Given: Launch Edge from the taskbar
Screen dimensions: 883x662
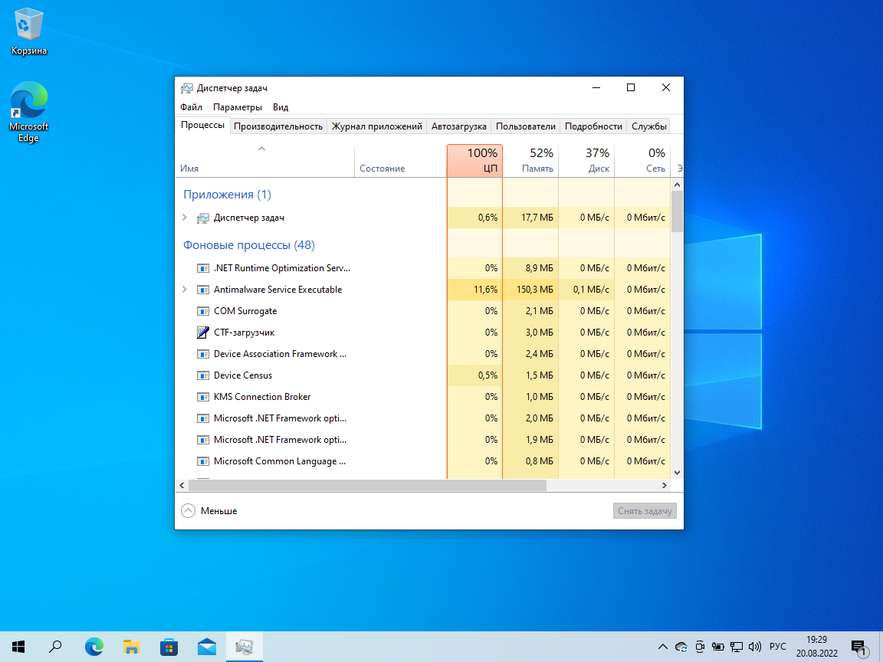Looking at the screenshot, I should click(x=94, y=647).
